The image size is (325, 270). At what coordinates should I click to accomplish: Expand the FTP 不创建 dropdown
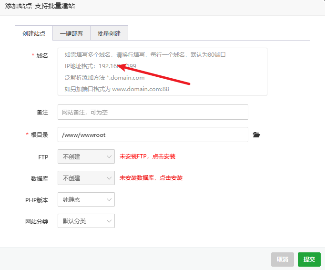tap(86, 156)
